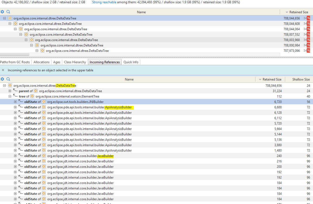Screen dimensions: 313x204
Task: Click the search icon above the object tree
Action: click(x=8, y=12)
